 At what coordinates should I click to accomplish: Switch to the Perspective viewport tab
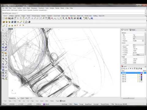(12, 98)
